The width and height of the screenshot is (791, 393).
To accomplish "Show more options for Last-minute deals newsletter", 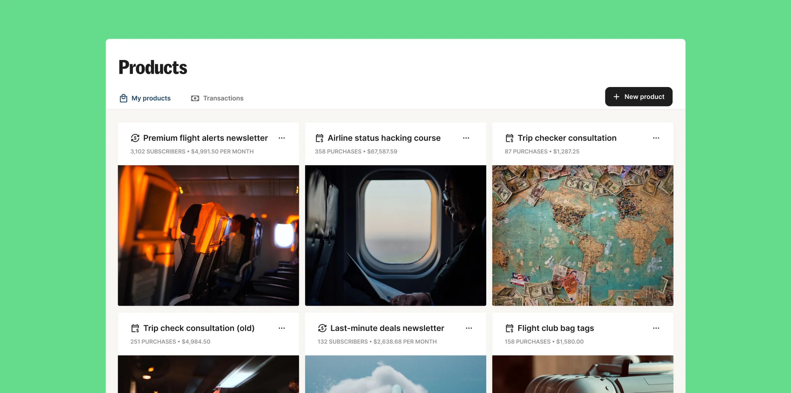I will pos(469,328).
